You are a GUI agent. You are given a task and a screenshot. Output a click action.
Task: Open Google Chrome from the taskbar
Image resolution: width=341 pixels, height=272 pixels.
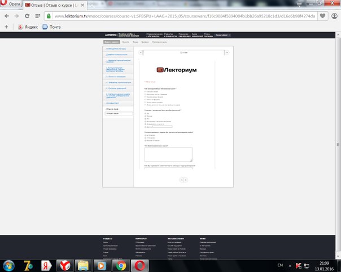tap(121, 266)
